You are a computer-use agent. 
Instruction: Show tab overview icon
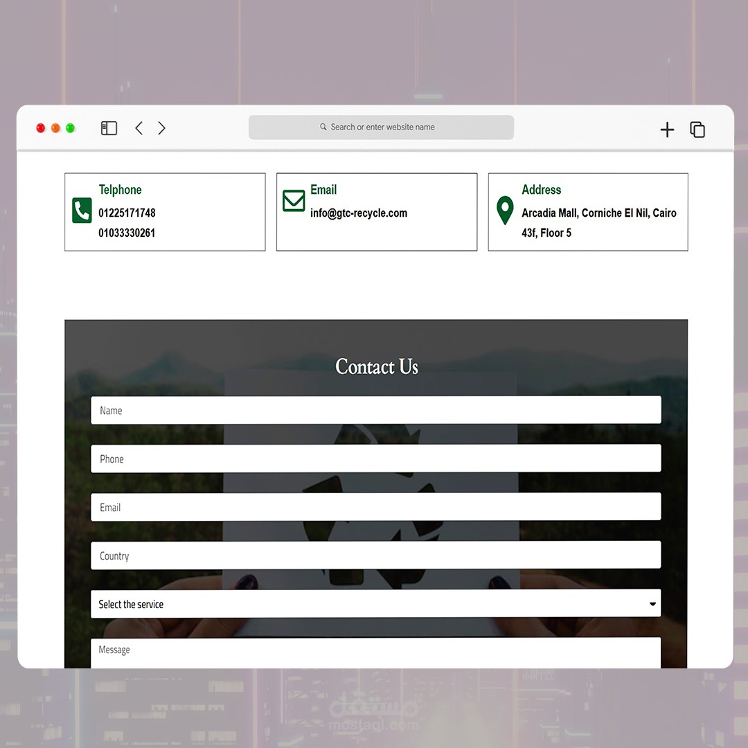click(697, 130)
